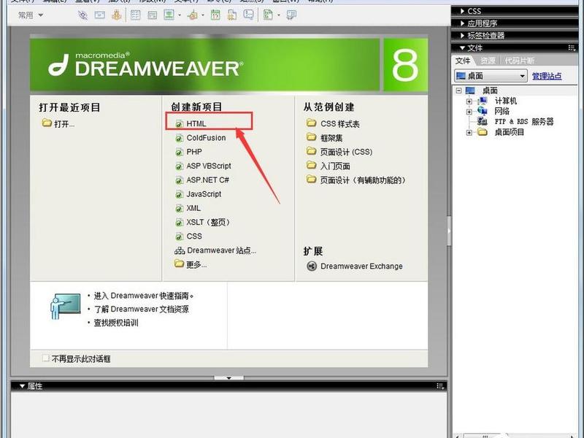The width and height of the screenshot is (584, 438).
Task: Click the Date insert icon
Action: (x=215, y=15)
